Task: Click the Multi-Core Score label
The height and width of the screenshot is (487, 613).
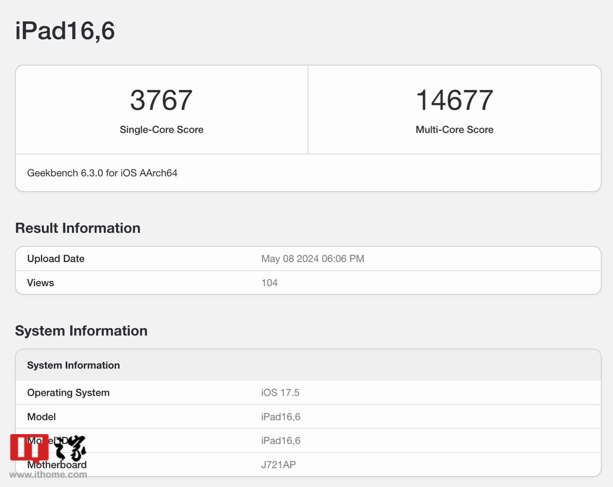Action: 454,129
